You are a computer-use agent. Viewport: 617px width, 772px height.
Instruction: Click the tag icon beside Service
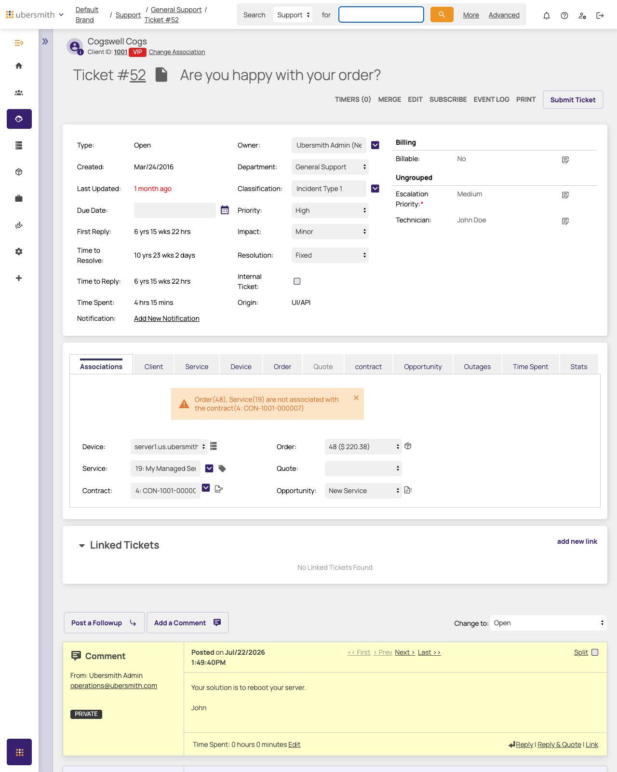(222, 469)
